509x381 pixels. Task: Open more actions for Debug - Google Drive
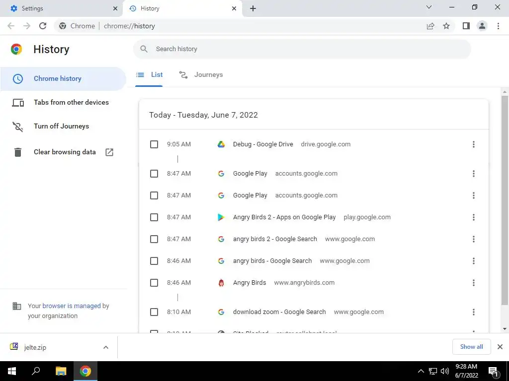[474, 144]
